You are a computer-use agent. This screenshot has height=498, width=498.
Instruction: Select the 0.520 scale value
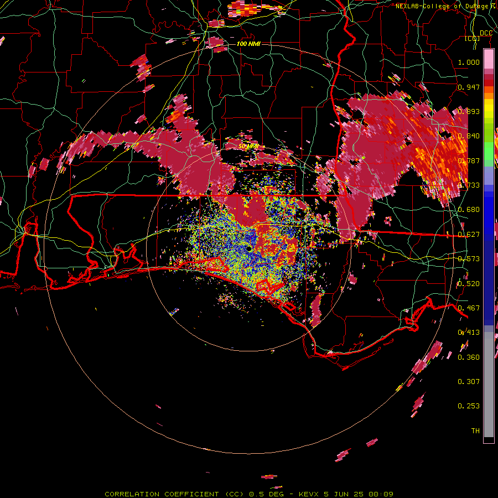(x=469, y=284)
